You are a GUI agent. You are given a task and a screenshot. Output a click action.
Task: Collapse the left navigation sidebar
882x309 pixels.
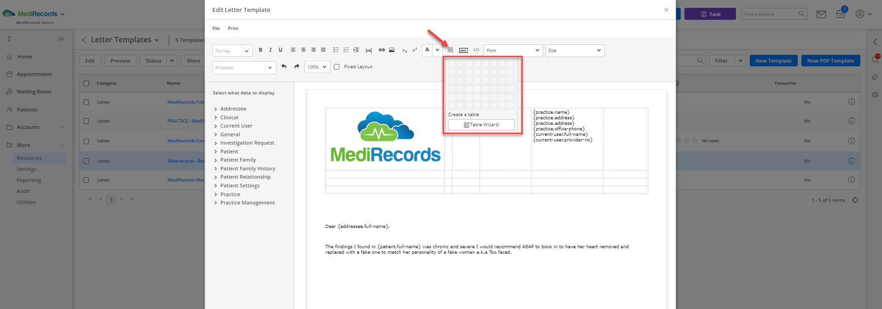point(61,39)
